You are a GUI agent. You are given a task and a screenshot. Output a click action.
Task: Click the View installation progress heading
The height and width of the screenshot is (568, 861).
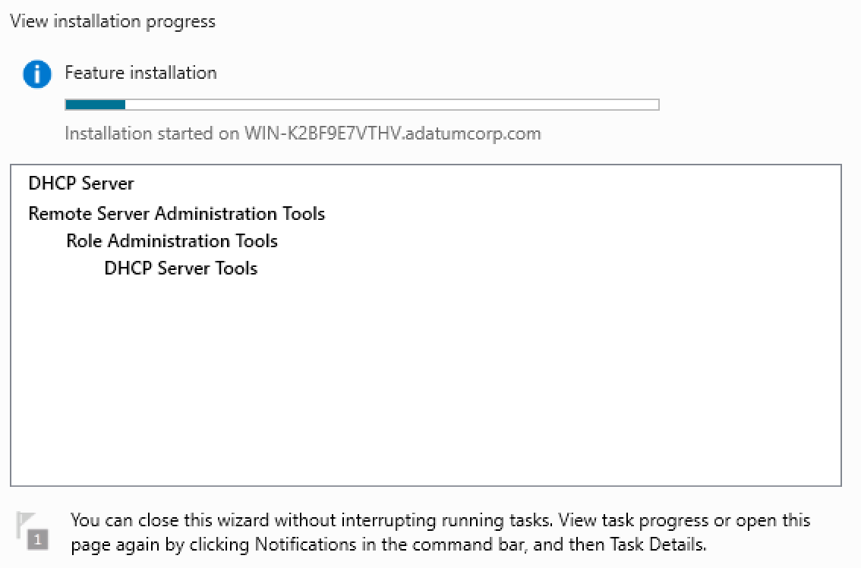click(x=112, y=21)
